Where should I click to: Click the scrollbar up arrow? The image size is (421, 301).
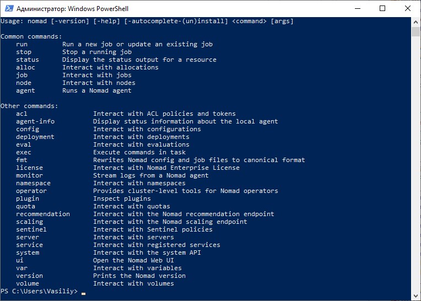click(x=416, y=21)
